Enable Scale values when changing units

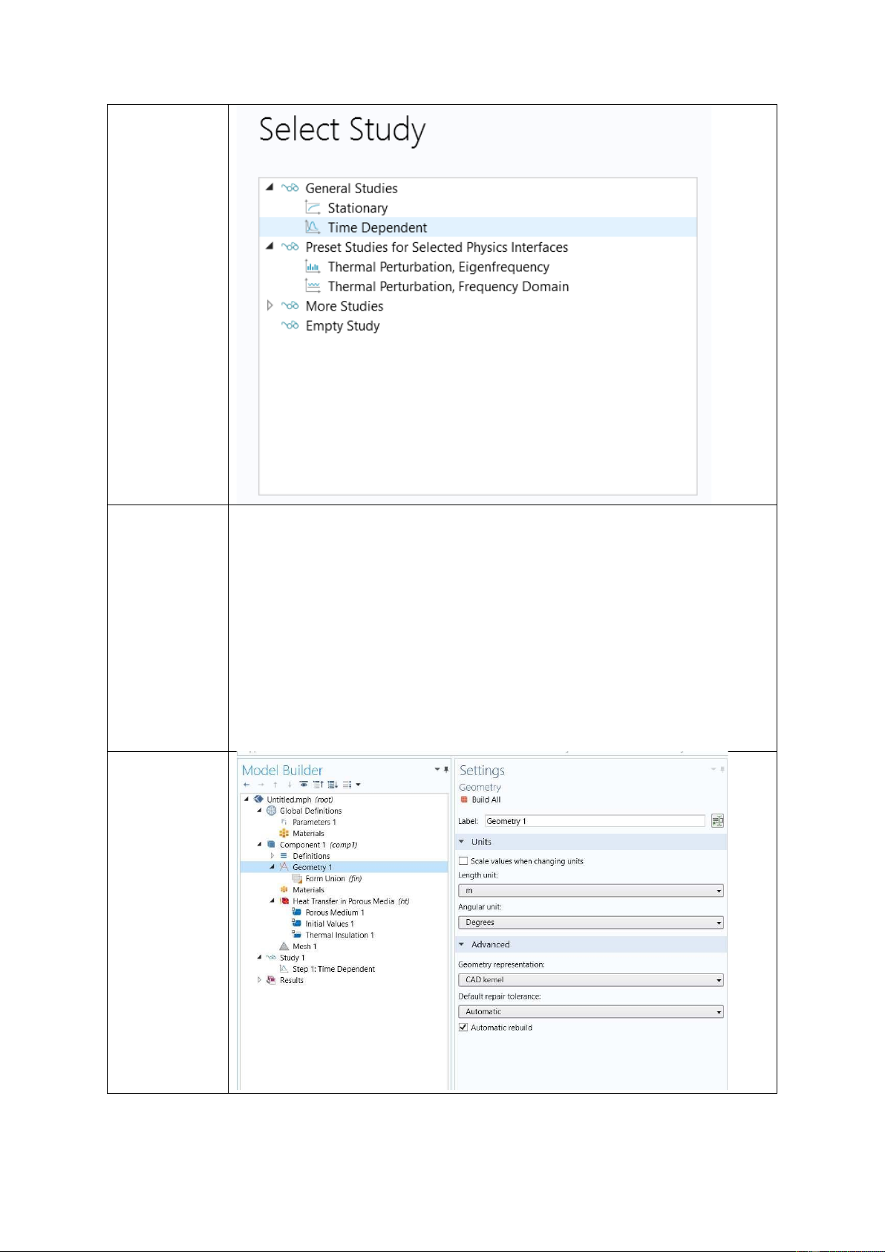pos(463,861)
